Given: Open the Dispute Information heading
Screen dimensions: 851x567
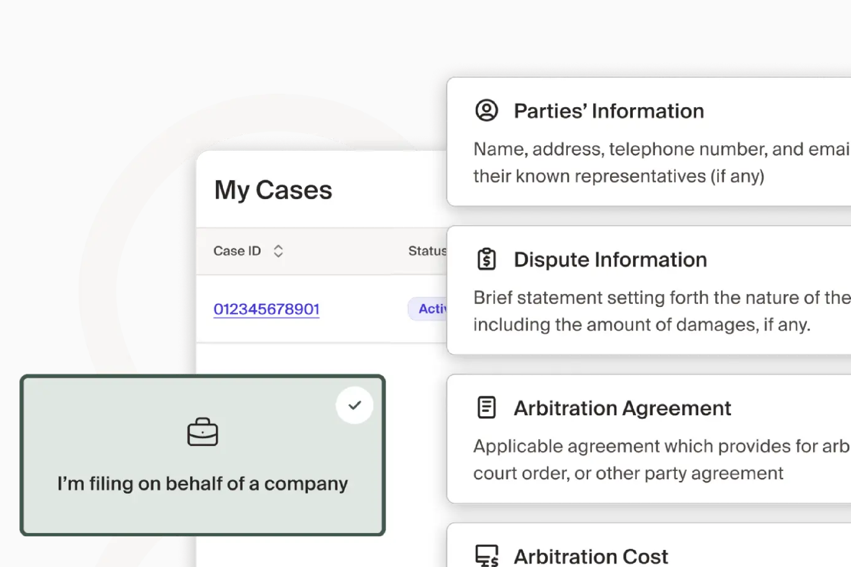Looking at the screenshot, I should [610, 260].
